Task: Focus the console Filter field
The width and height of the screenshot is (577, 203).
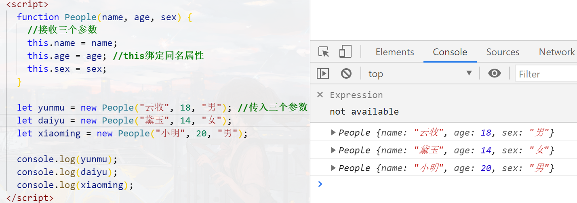Action: click(546, 74)
